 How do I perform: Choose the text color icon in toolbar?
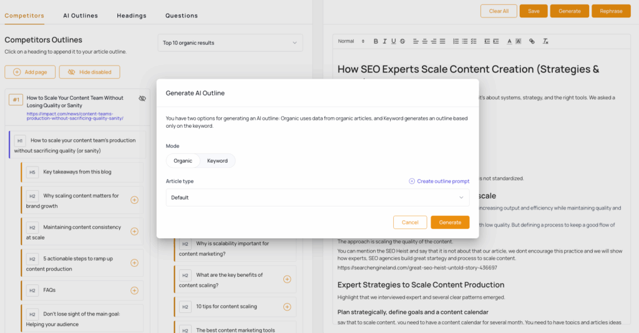click(509, 41)
